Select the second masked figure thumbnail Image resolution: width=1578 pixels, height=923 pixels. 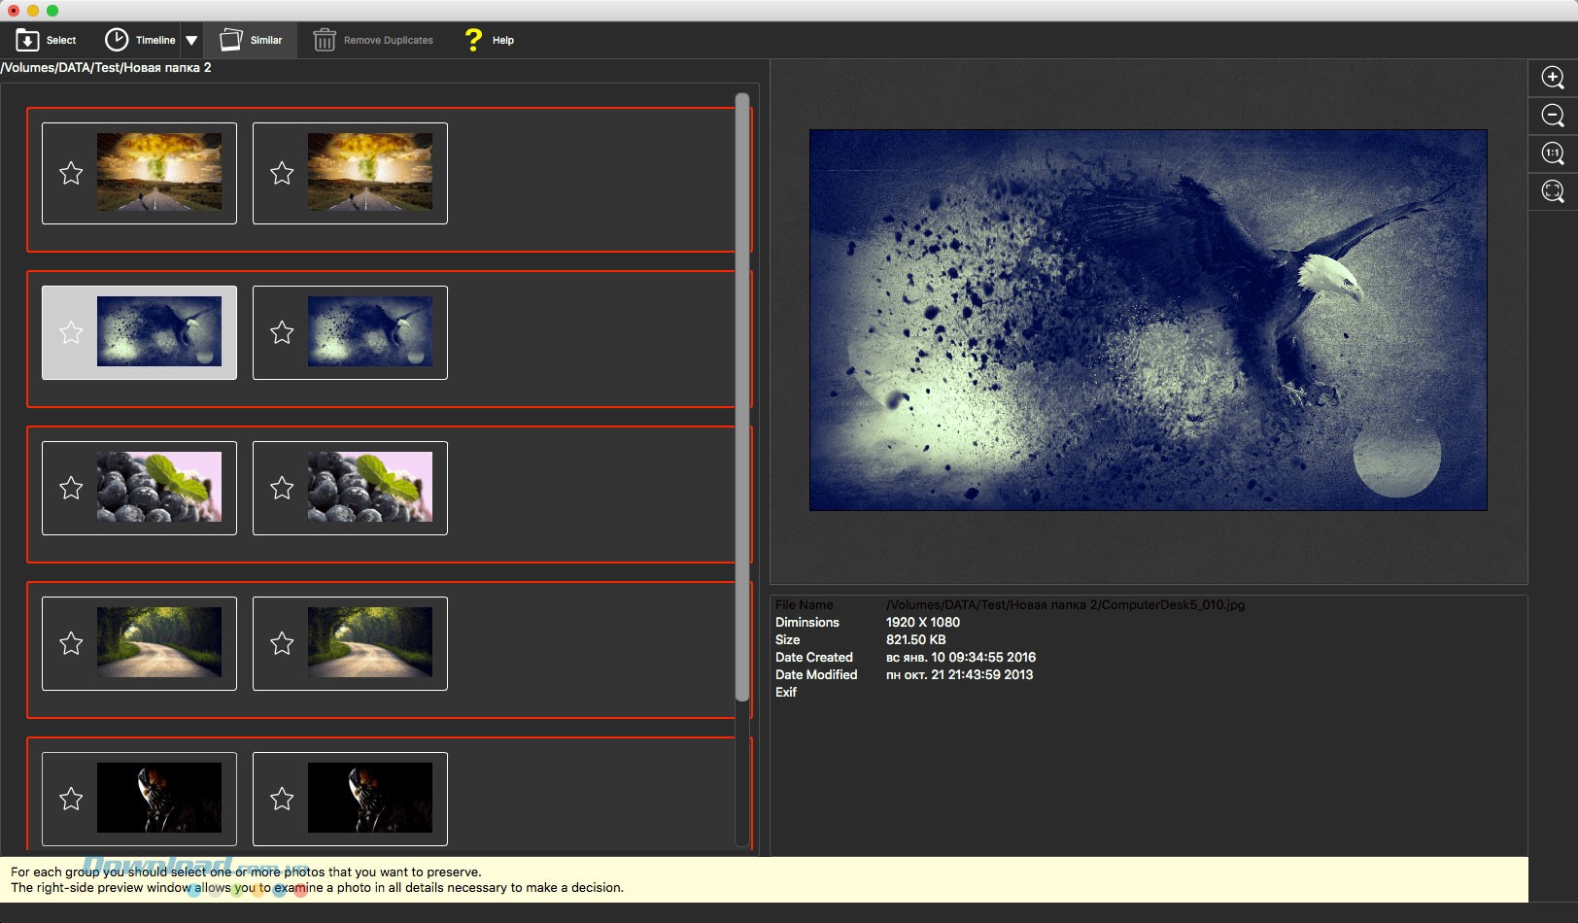point(369,798)
